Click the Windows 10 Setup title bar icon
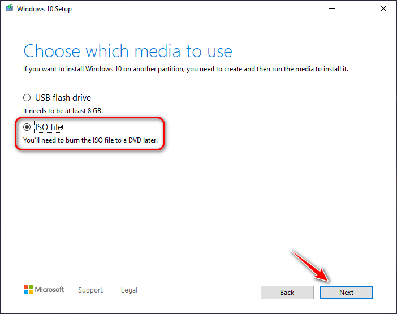This screenshot has width=397, height=314. [x=8, y=9]
